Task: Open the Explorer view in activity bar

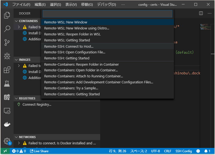Action: click(x=7, y=15)
